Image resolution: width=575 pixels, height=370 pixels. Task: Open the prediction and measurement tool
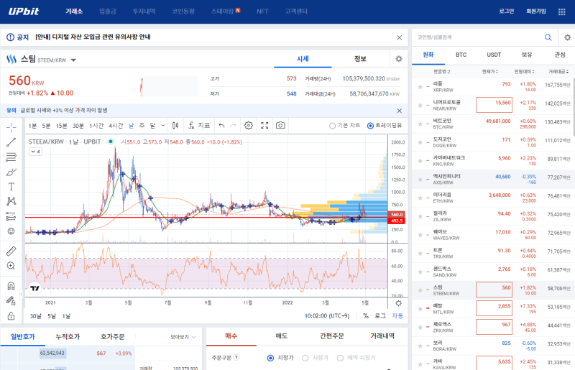(11, 216)
